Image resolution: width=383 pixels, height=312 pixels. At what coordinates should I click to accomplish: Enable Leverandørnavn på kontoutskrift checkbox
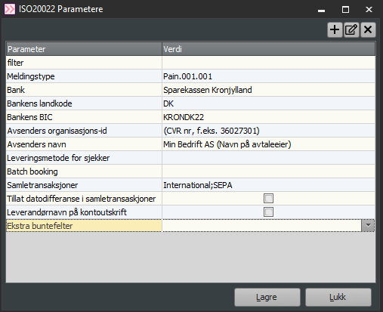tap(268, 212)
